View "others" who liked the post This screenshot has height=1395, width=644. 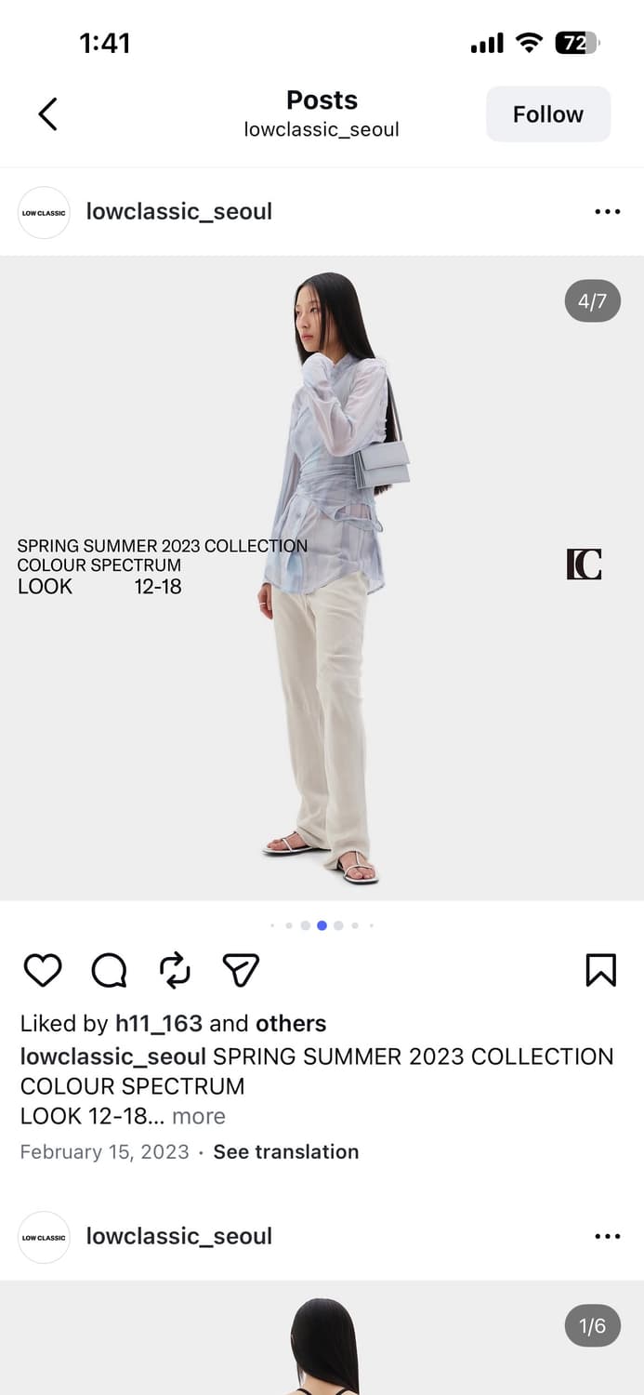pos(291,1024)
